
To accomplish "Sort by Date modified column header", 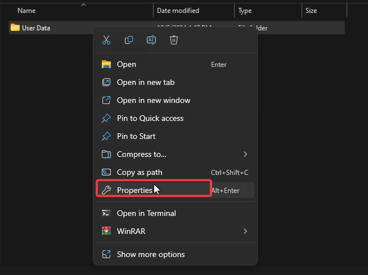I will pyautogui.click(x=178, y=11).
